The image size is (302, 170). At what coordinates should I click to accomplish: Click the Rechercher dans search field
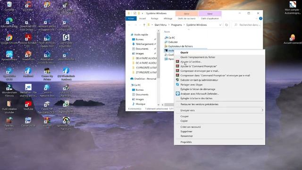point(247,25)
